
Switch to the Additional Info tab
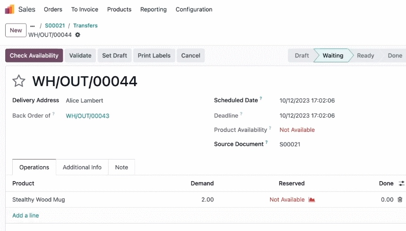(x=82, y=167)
